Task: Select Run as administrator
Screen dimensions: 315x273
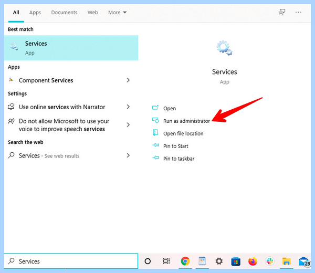Action: click(186, 121)
